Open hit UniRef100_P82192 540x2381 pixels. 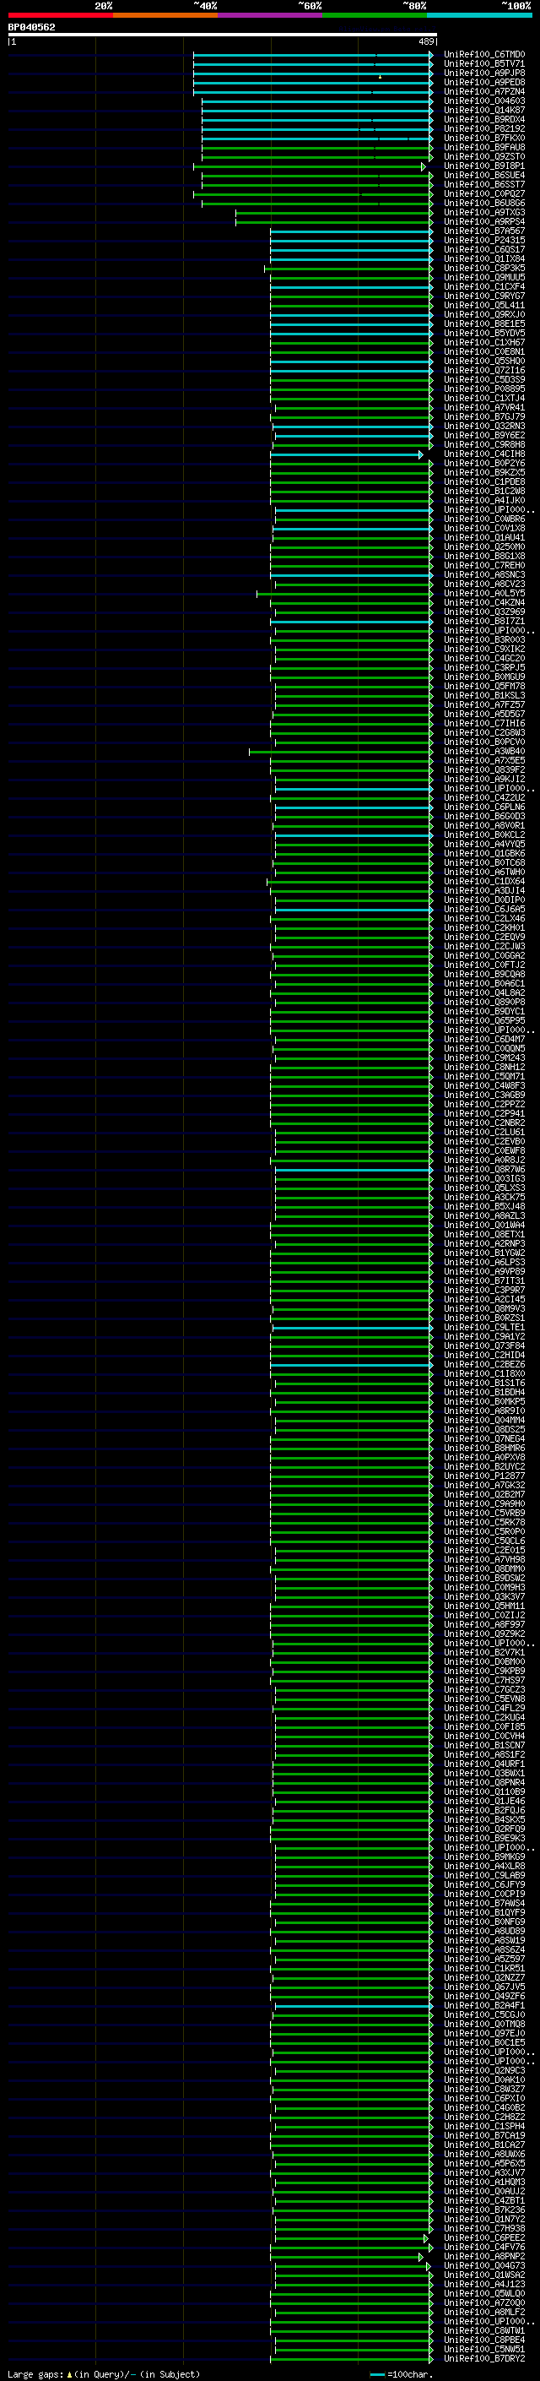[x=483, y=128]
